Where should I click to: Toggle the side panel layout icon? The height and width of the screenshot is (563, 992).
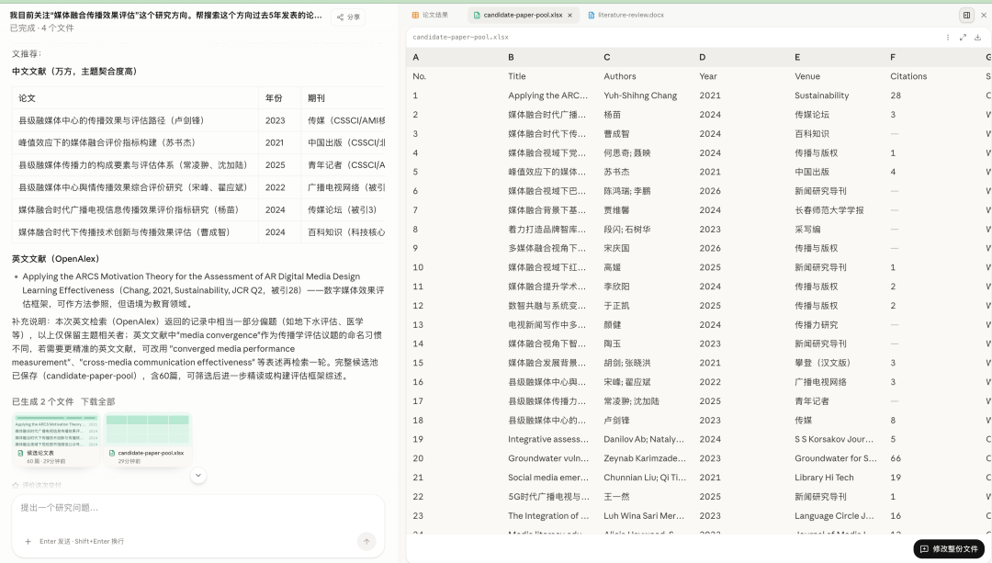click(966, 16)
